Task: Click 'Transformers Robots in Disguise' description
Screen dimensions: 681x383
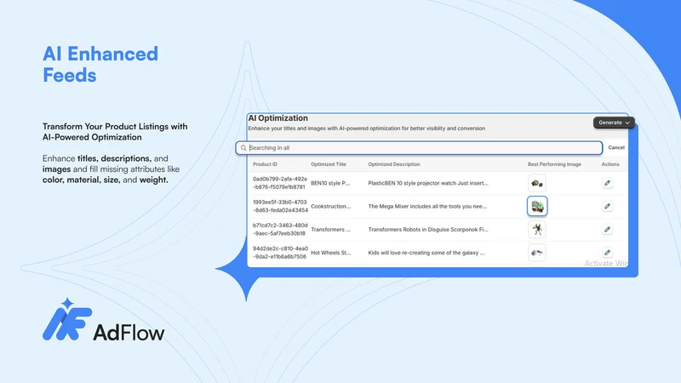Action: [428, 229]
